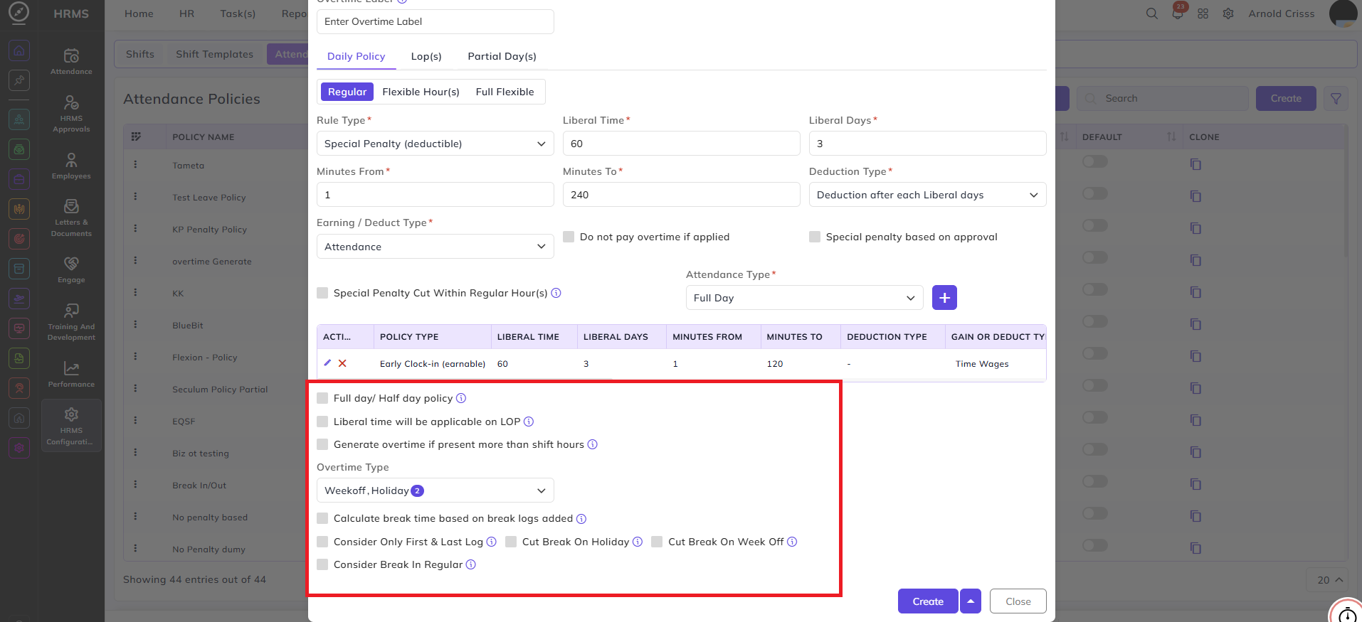Click Create button in dialog
This screenshot has width=1362, height=622.
click(x=928, y=601)
